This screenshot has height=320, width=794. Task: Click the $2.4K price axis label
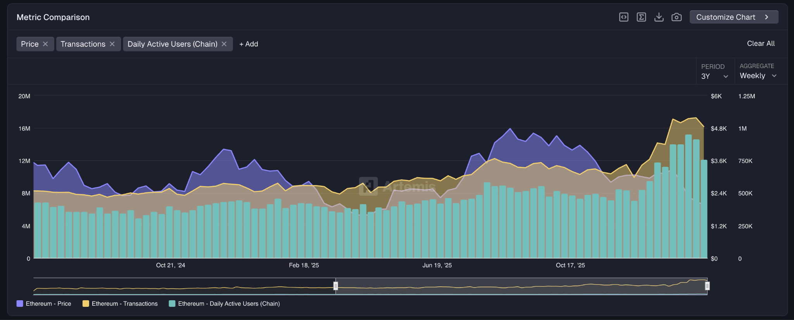click(719, 193)
